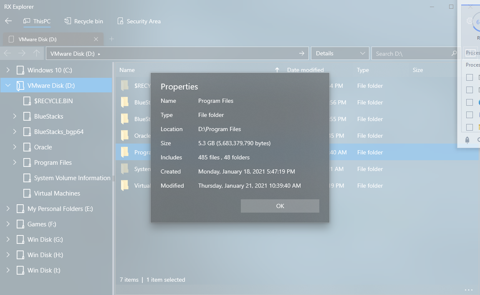
Task: Open the Security Area tab
Action: tap(139, 21)
